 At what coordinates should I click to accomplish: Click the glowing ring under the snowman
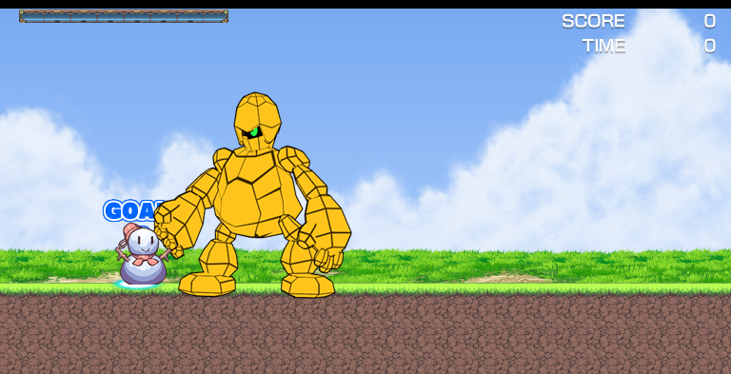pos(138,284)
